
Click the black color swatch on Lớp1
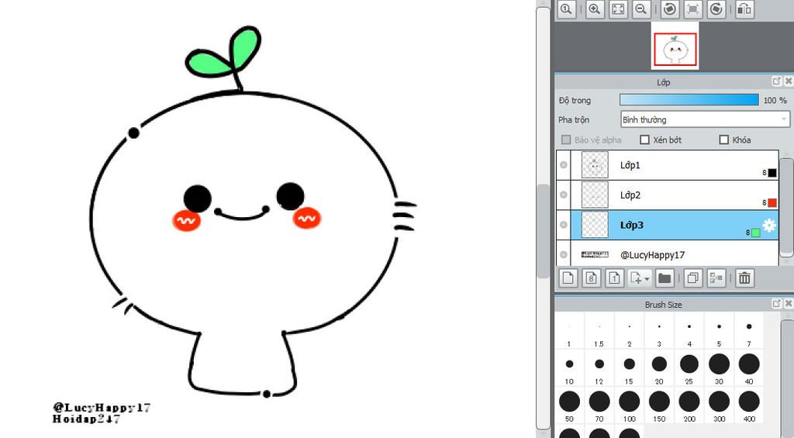tap(772, 173)
